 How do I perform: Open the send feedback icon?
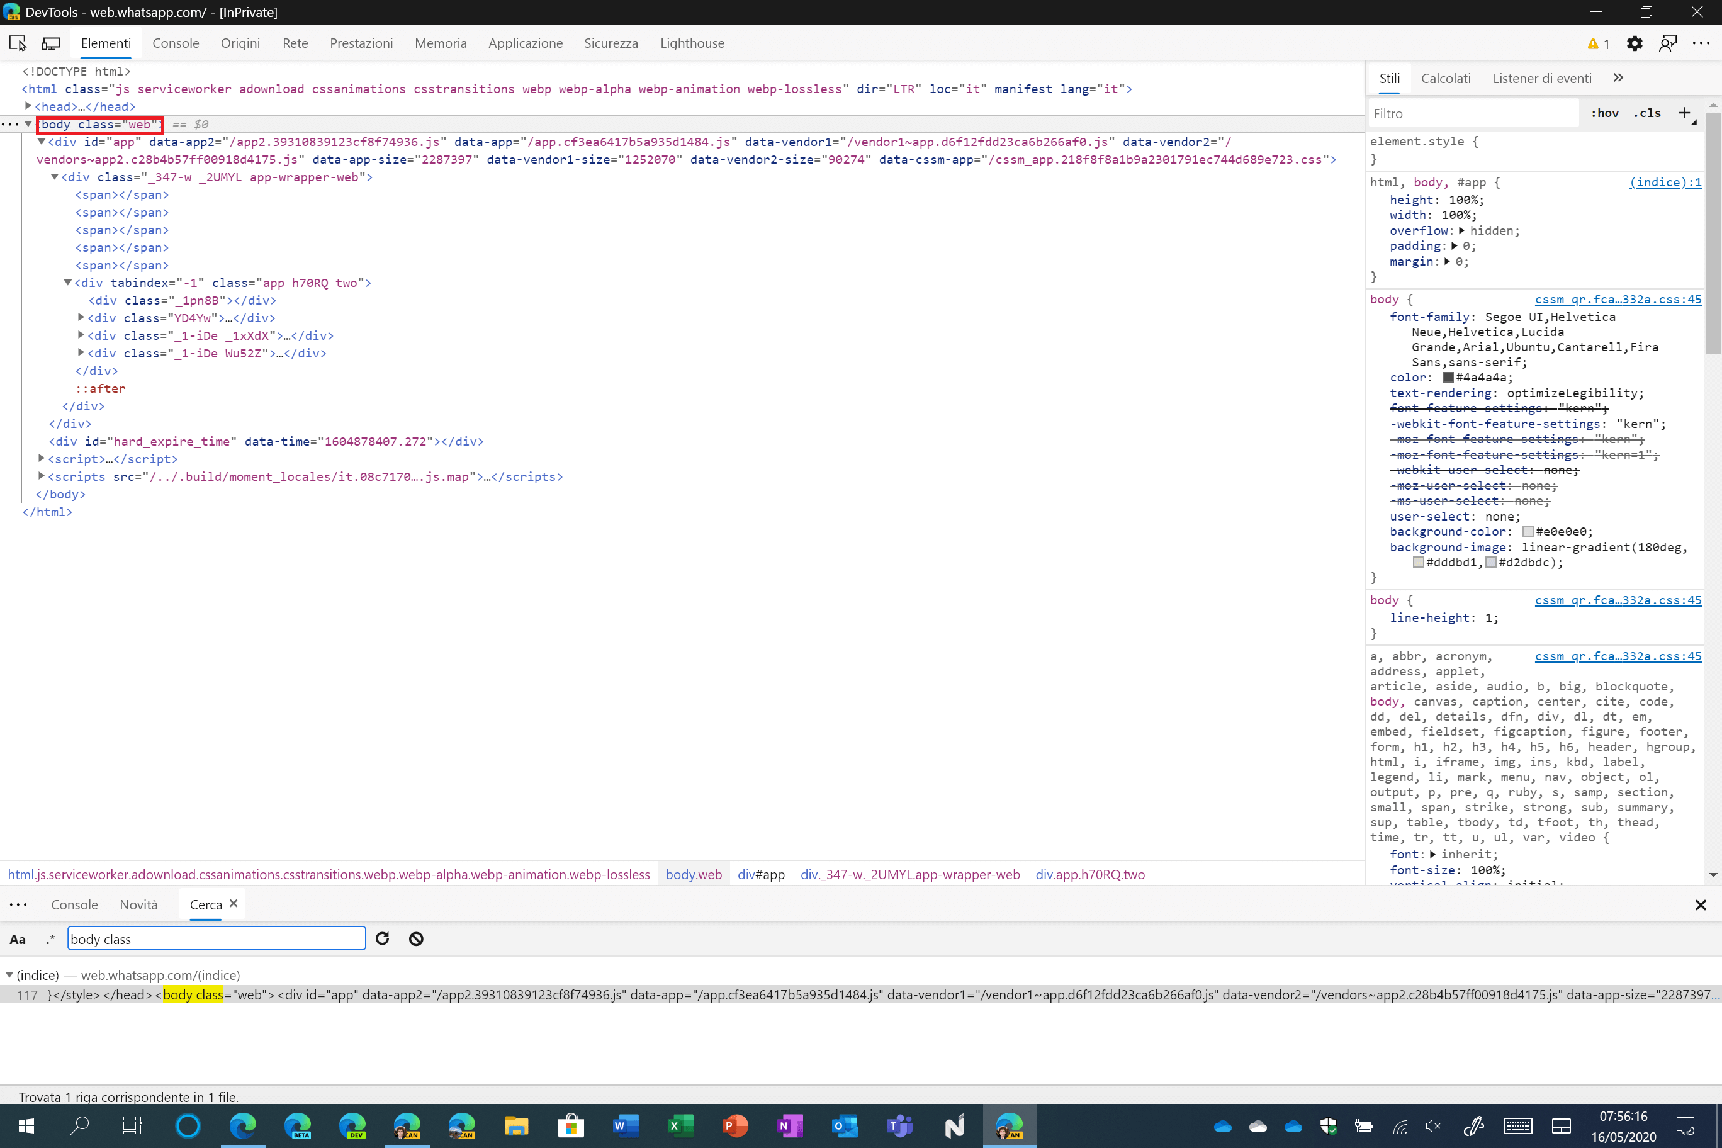tap(1669, 43)
